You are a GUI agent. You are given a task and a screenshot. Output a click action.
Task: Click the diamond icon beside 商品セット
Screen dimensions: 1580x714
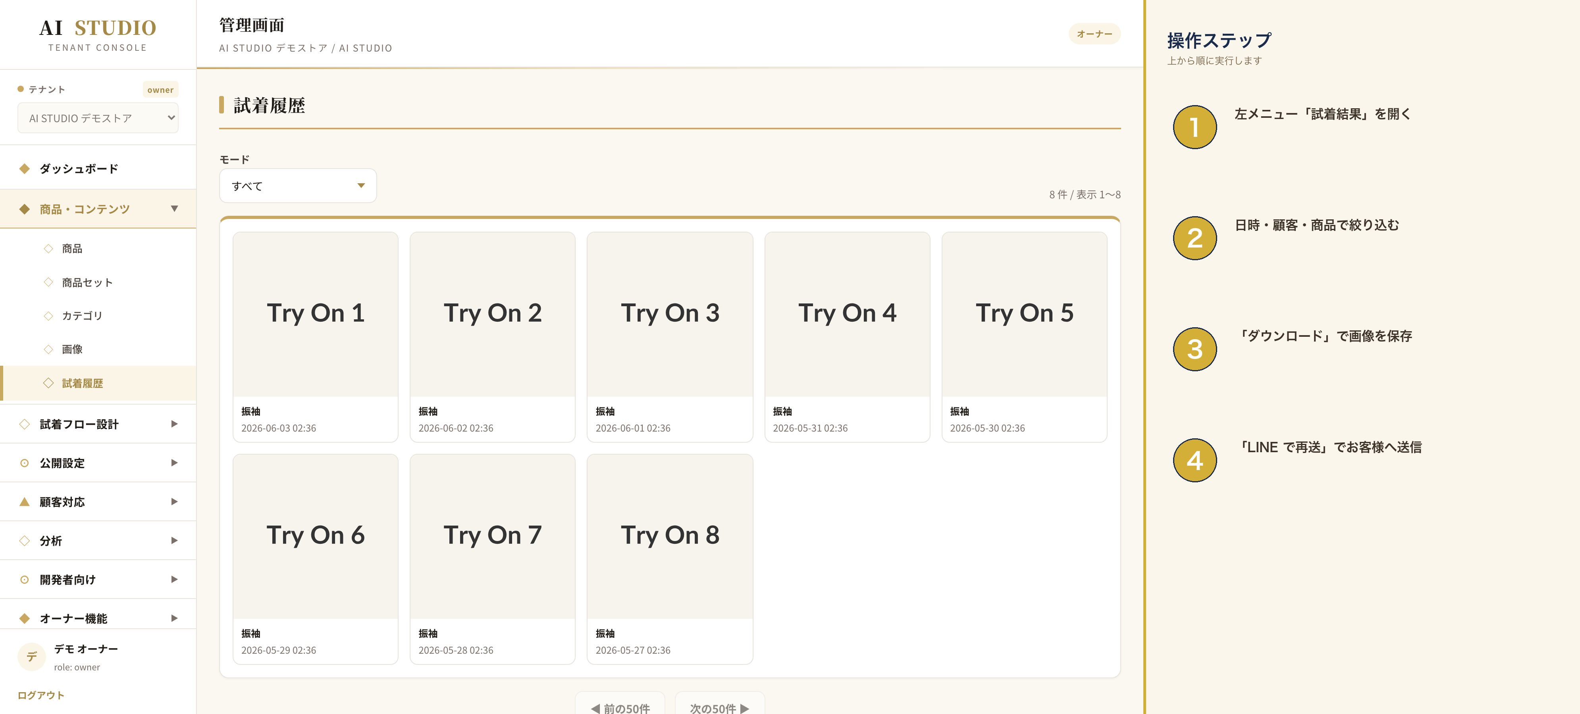48,282
